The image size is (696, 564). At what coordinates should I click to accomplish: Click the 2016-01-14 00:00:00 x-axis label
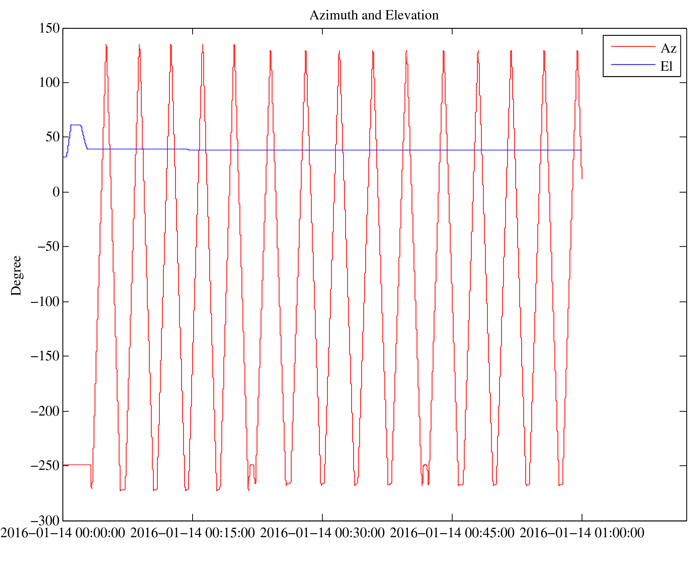pos(63,533)
